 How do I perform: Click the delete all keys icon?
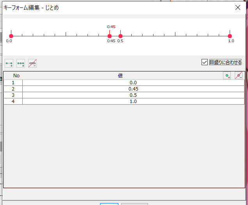point(32,63)
